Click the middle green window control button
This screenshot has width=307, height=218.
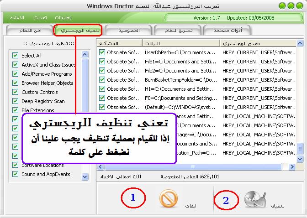291,6
